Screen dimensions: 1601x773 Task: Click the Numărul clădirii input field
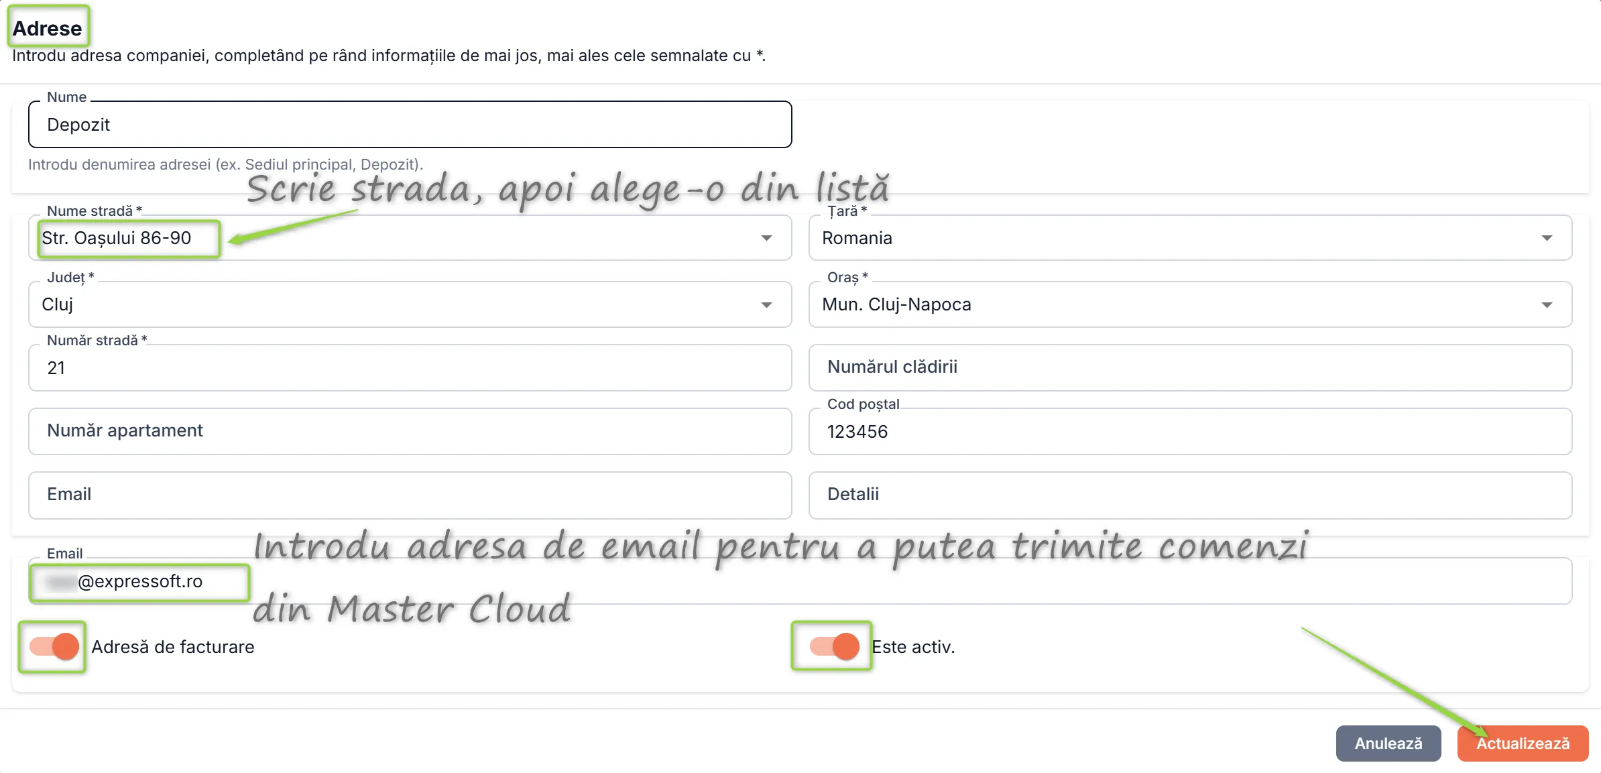(x=1190, y=367)
